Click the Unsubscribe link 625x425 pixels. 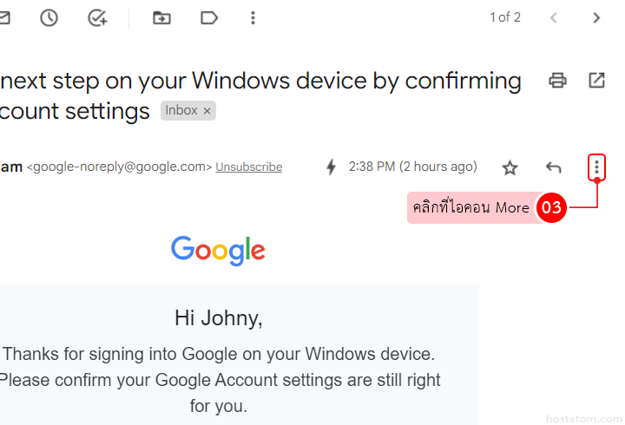(x=248, y=167)
